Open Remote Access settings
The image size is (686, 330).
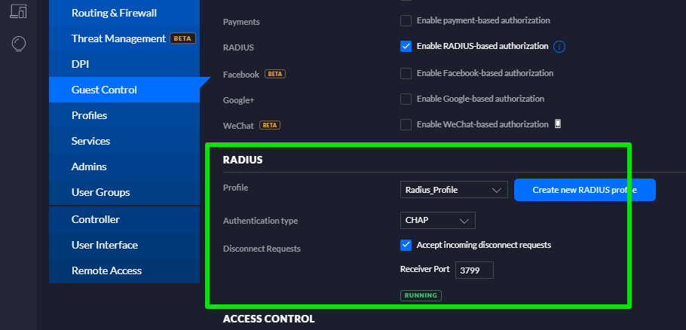click(106, 270)
